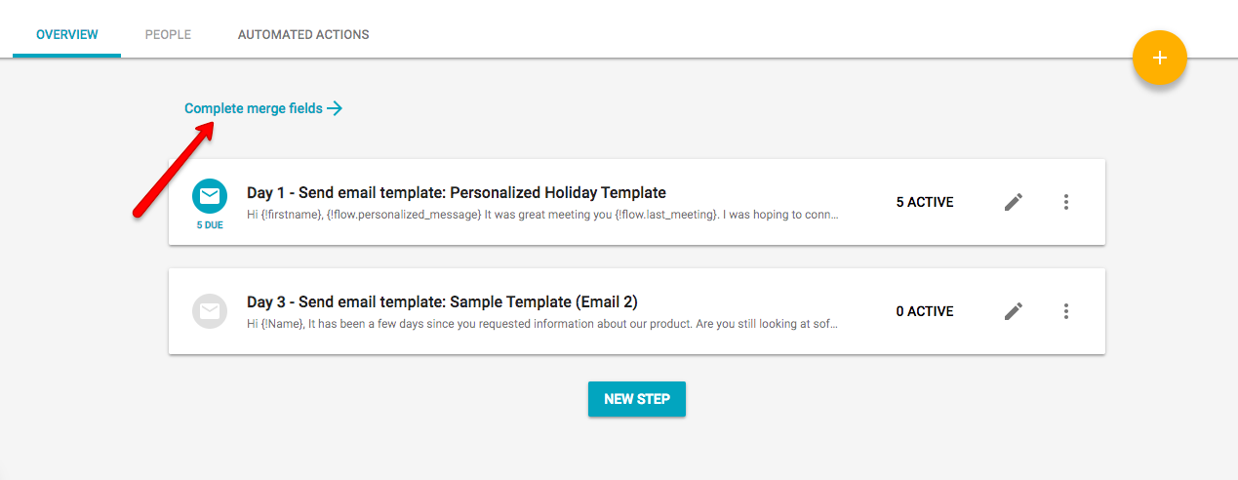
Task: Open Day 1 Personalized Holiday Template title
Action: (457, 192)
